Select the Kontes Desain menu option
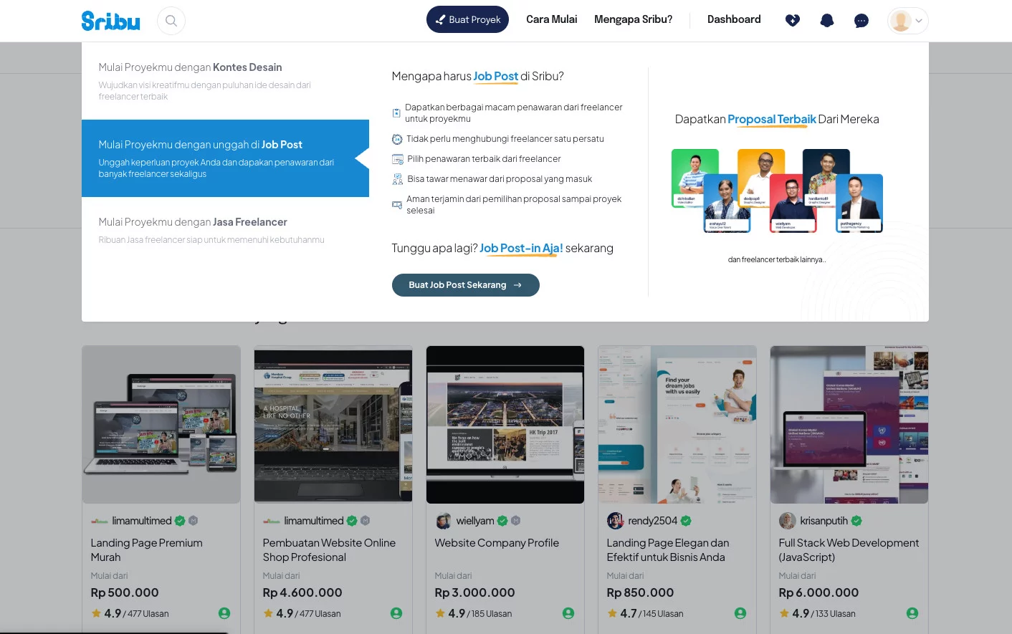The height and width of the screenshot is (634, 1012). (x=225, y=81)
